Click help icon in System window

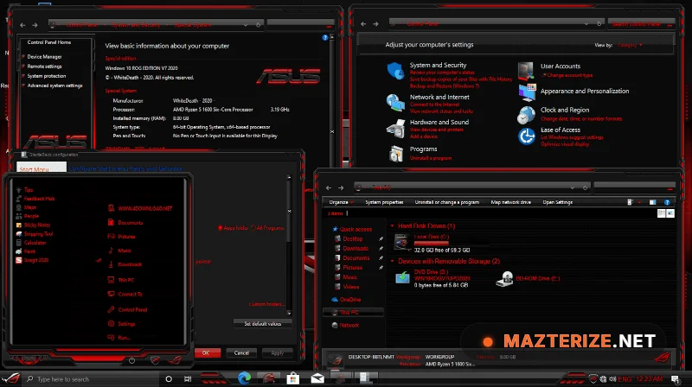pyautogui.click(x=325, y=38)
